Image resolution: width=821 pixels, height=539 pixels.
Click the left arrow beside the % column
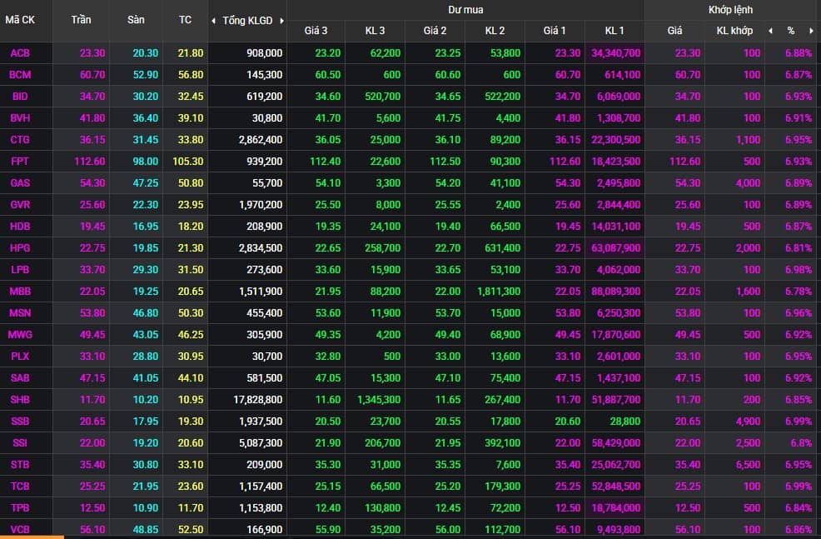pyautogui.click(x=770, y=31)
